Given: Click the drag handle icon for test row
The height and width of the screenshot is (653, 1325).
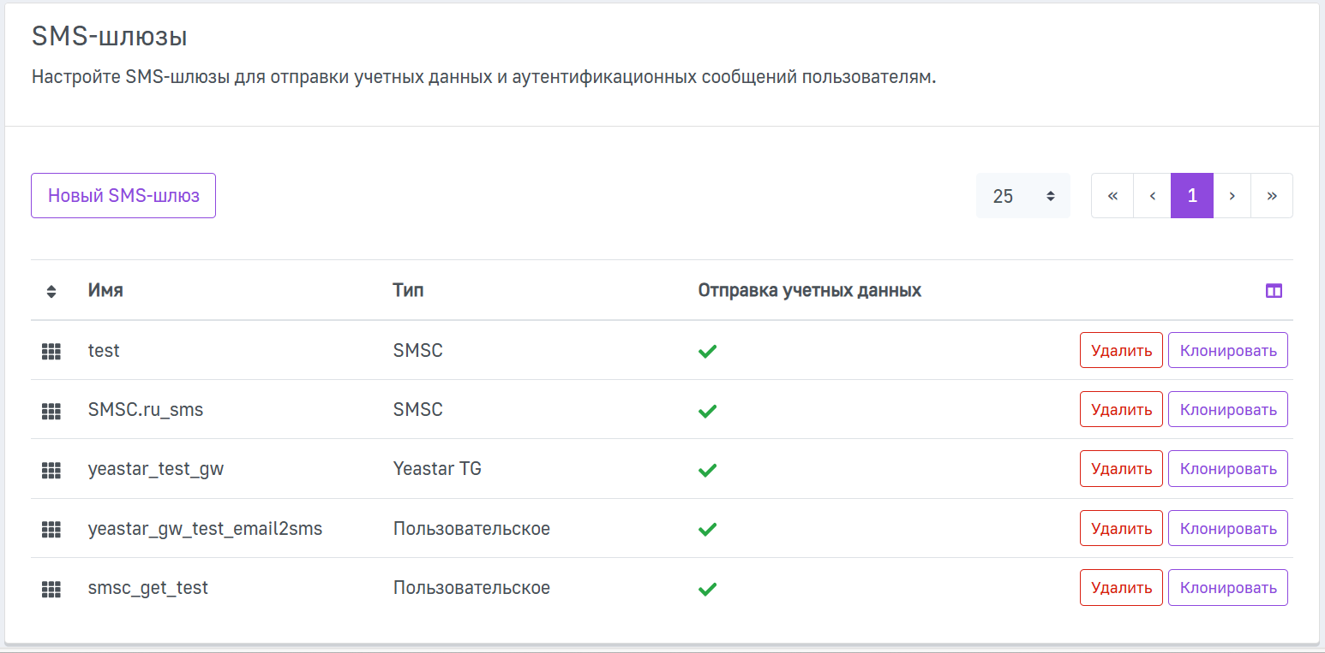Looking at the screenshot, I should tap(51, 351).
